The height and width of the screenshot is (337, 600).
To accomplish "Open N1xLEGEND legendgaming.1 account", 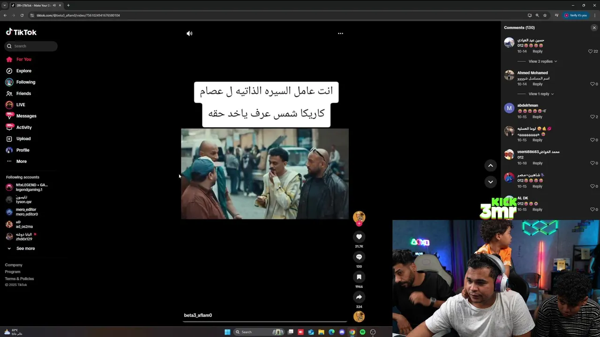I will [27, 187].
